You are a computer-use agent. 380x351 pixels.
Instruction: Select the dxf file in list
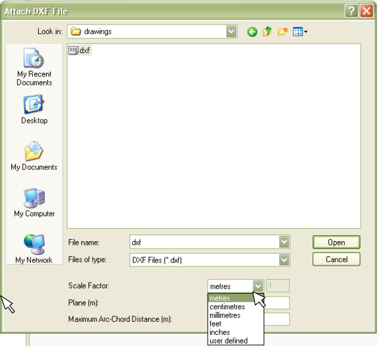pos(80,51)
